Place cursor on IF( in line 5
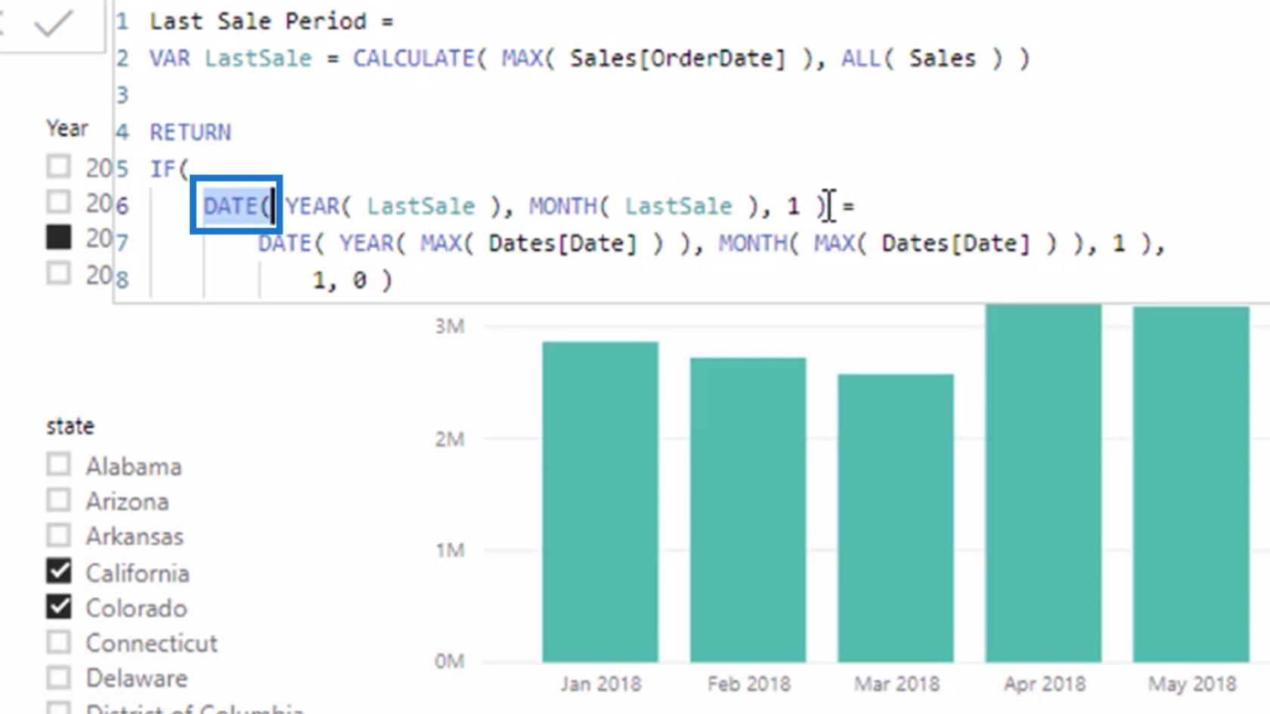The width and height of the screenshot is (1270, 714). click(x=168, y=168)
